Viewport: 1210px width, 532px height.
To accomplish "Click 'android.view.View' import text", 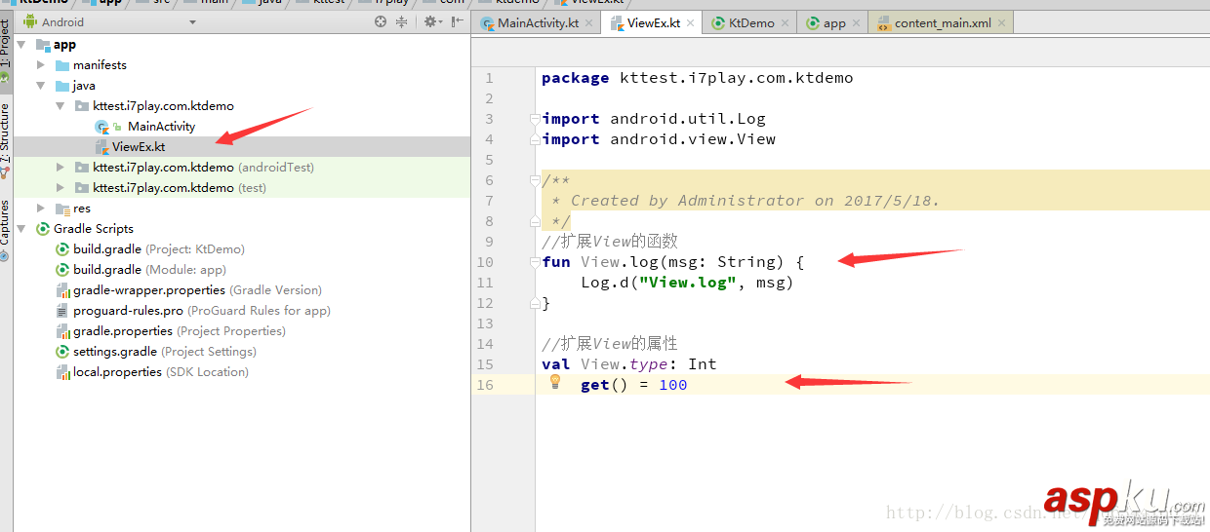I will [693, 139].
